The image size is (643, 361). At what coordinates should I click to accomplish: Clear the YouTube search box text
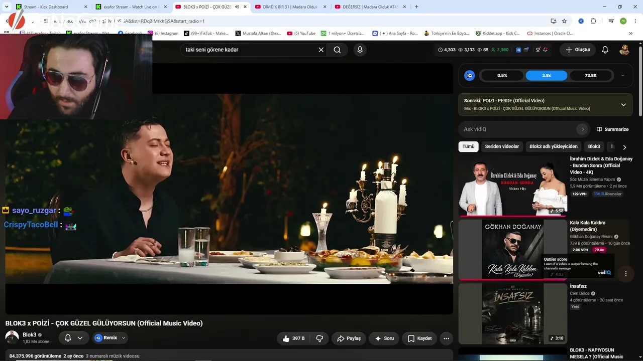[321, 50]
